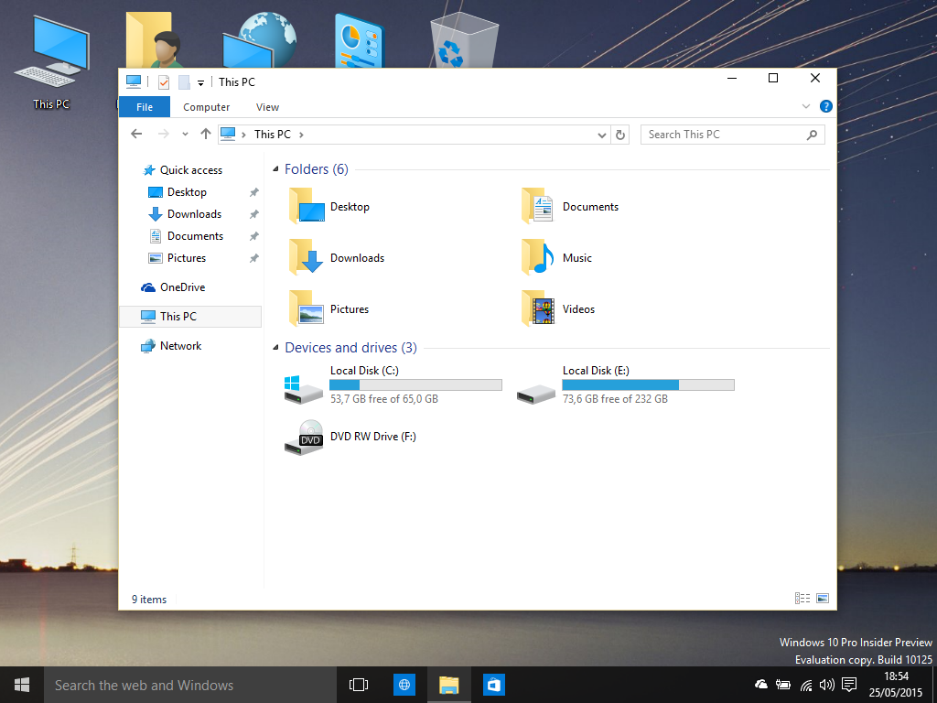Open the Help button in the ribbon
Screen dimensions: 937x703
826,106
